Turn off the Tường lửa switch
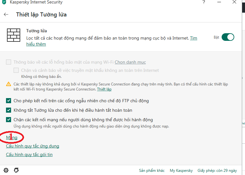The image size is (245, 175). 228,37
